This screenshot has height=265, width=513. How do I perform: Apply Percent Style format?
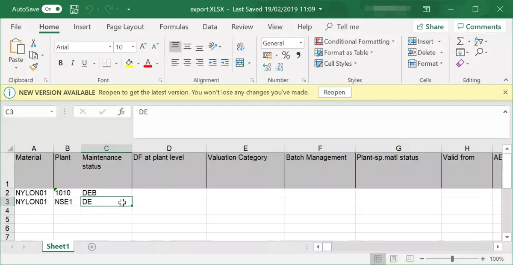coord(286,55)
